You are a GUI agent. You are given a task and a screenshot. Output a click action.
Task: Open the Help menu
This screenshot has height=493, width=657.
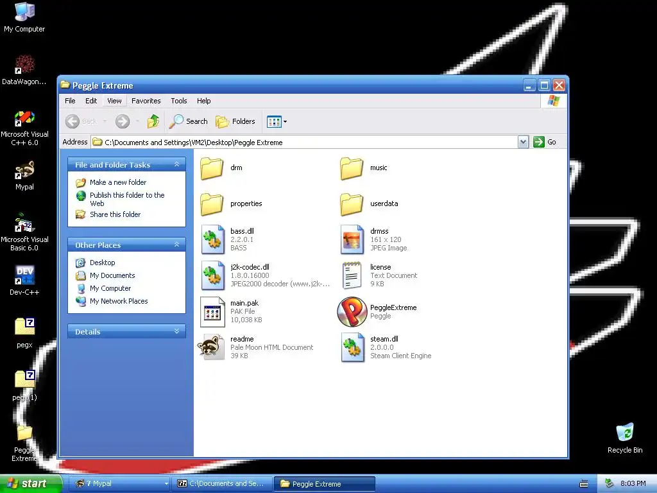tap(203, 101)
